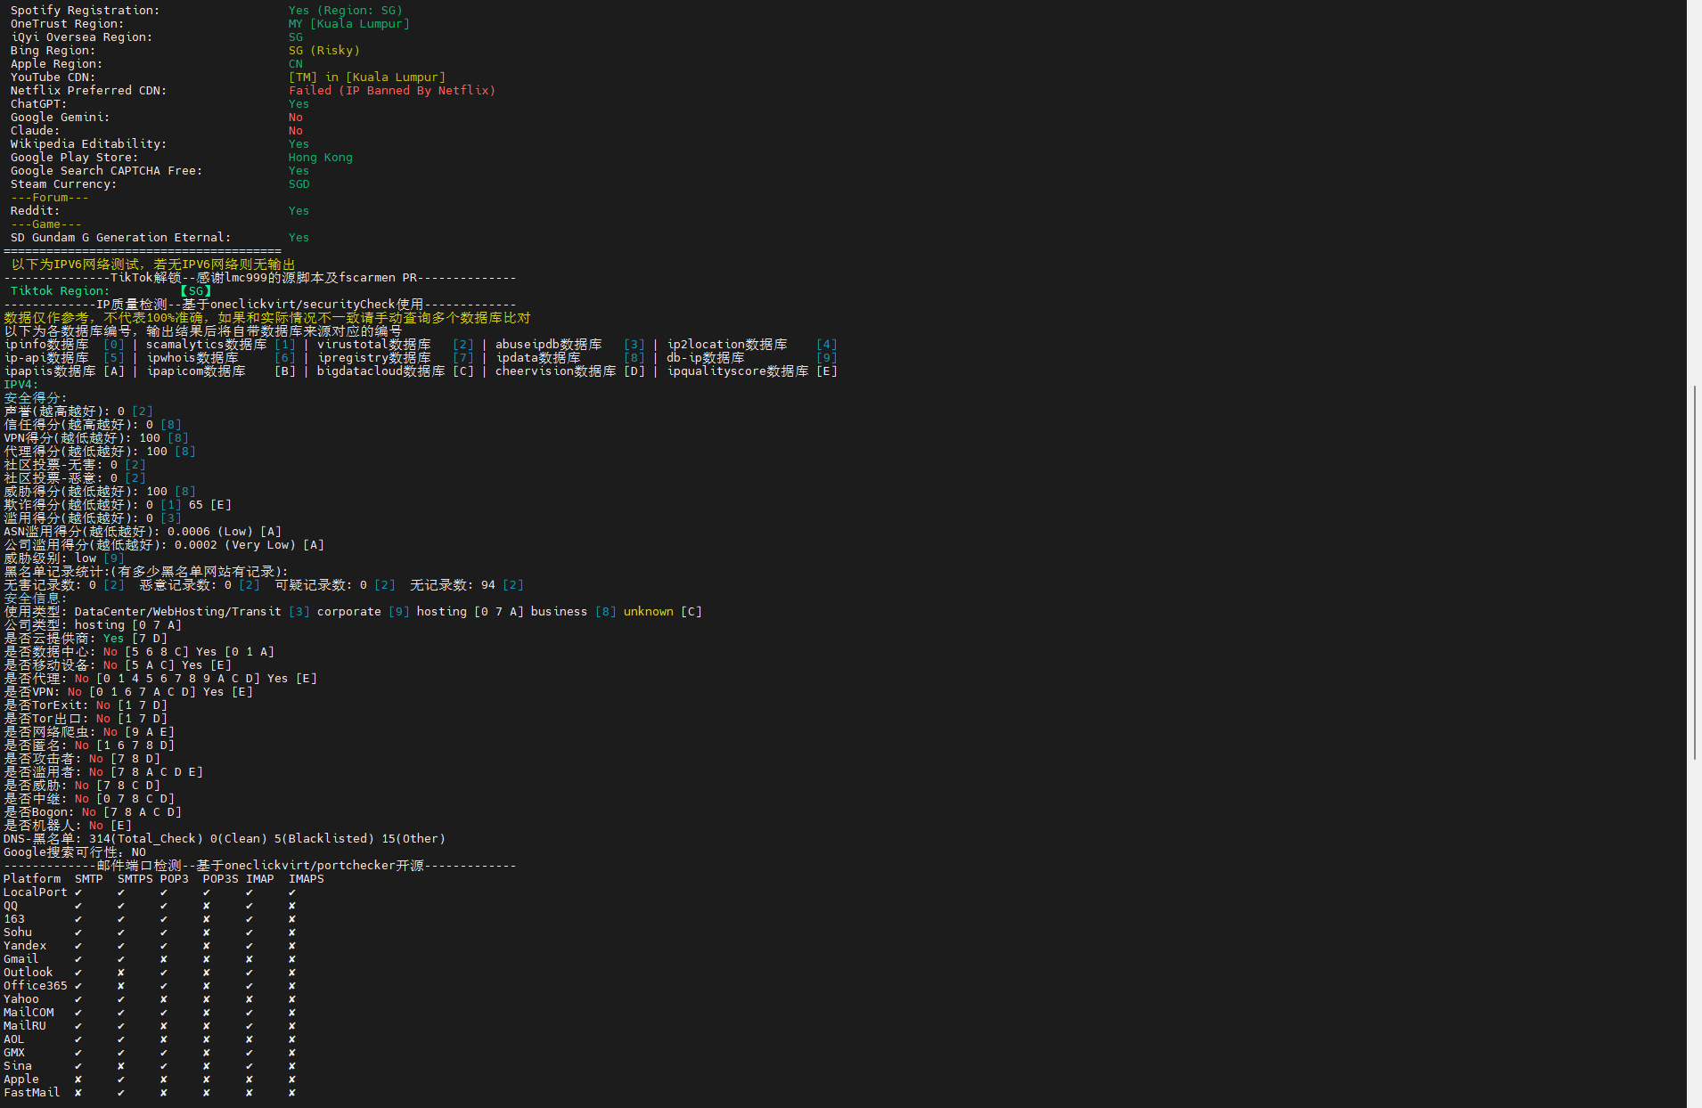
Task: Click 'SGD' Steam currency value
Action: click(x=299, y=184)
